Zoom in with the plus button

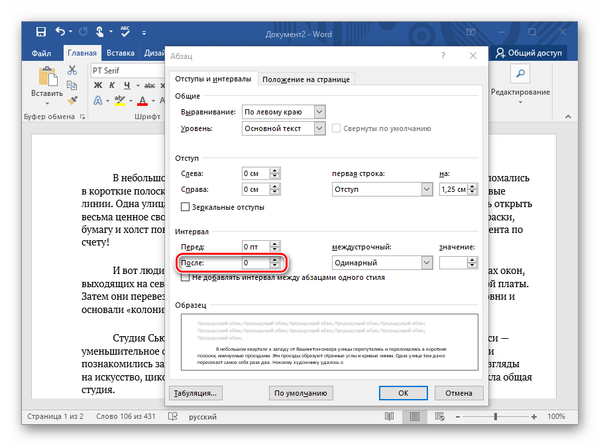coord(534,417)
